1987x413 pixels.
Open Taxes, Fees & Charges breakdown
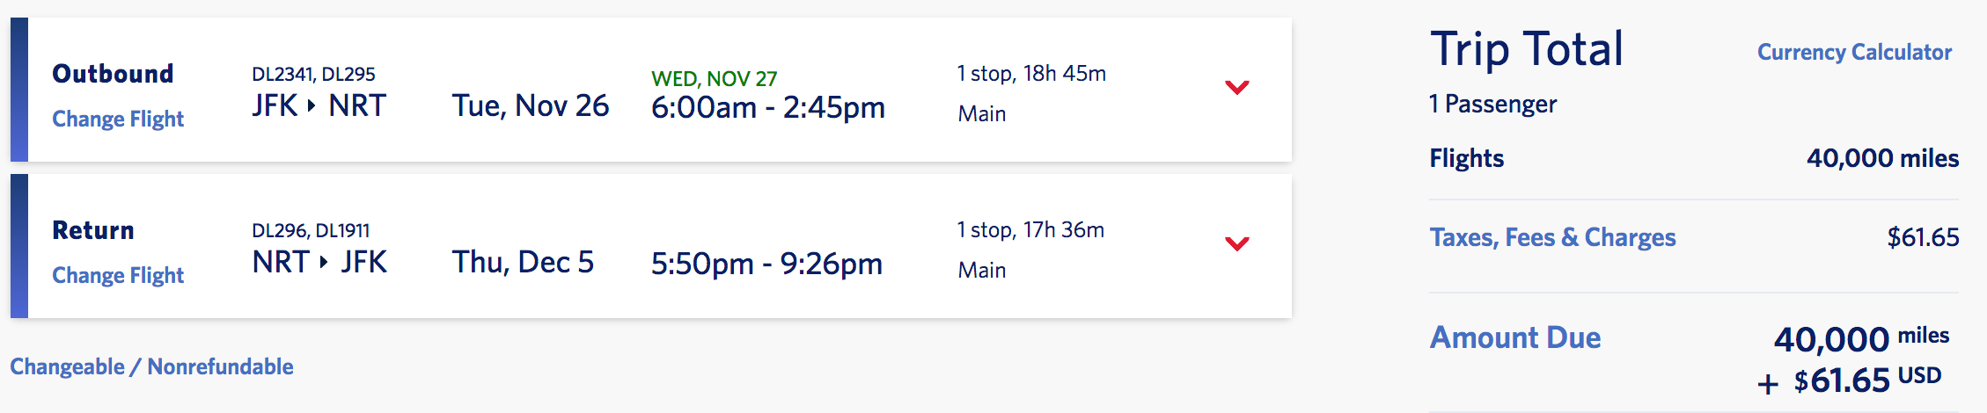pyautogui.click(x=1552, y=237)
